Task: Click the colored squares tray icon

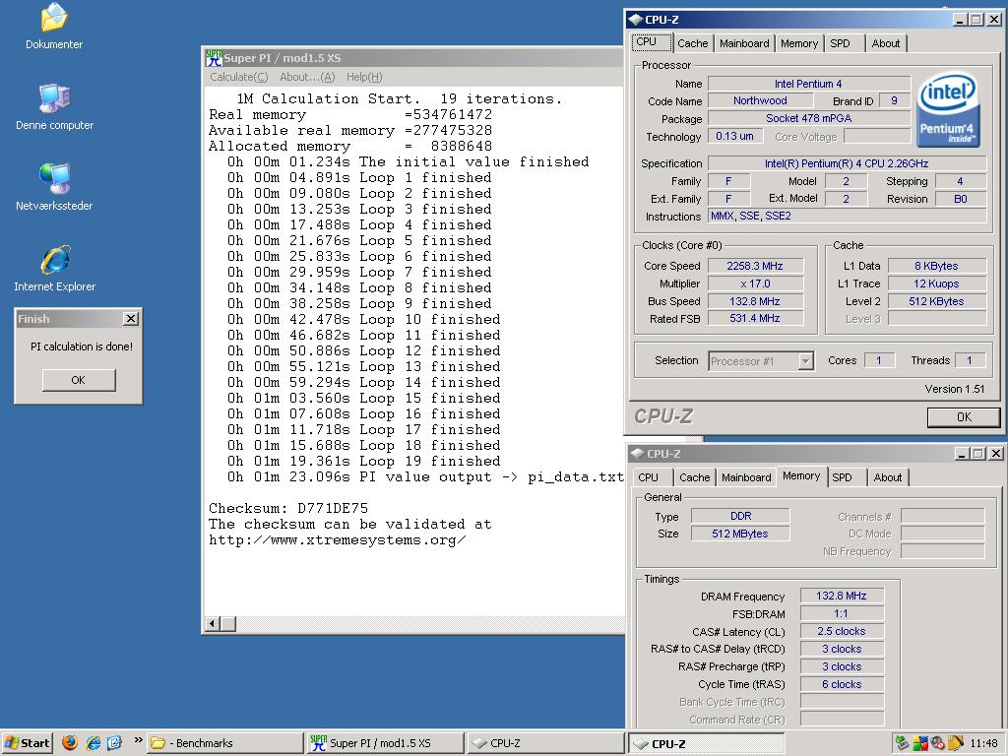Action: coord(920,743)
